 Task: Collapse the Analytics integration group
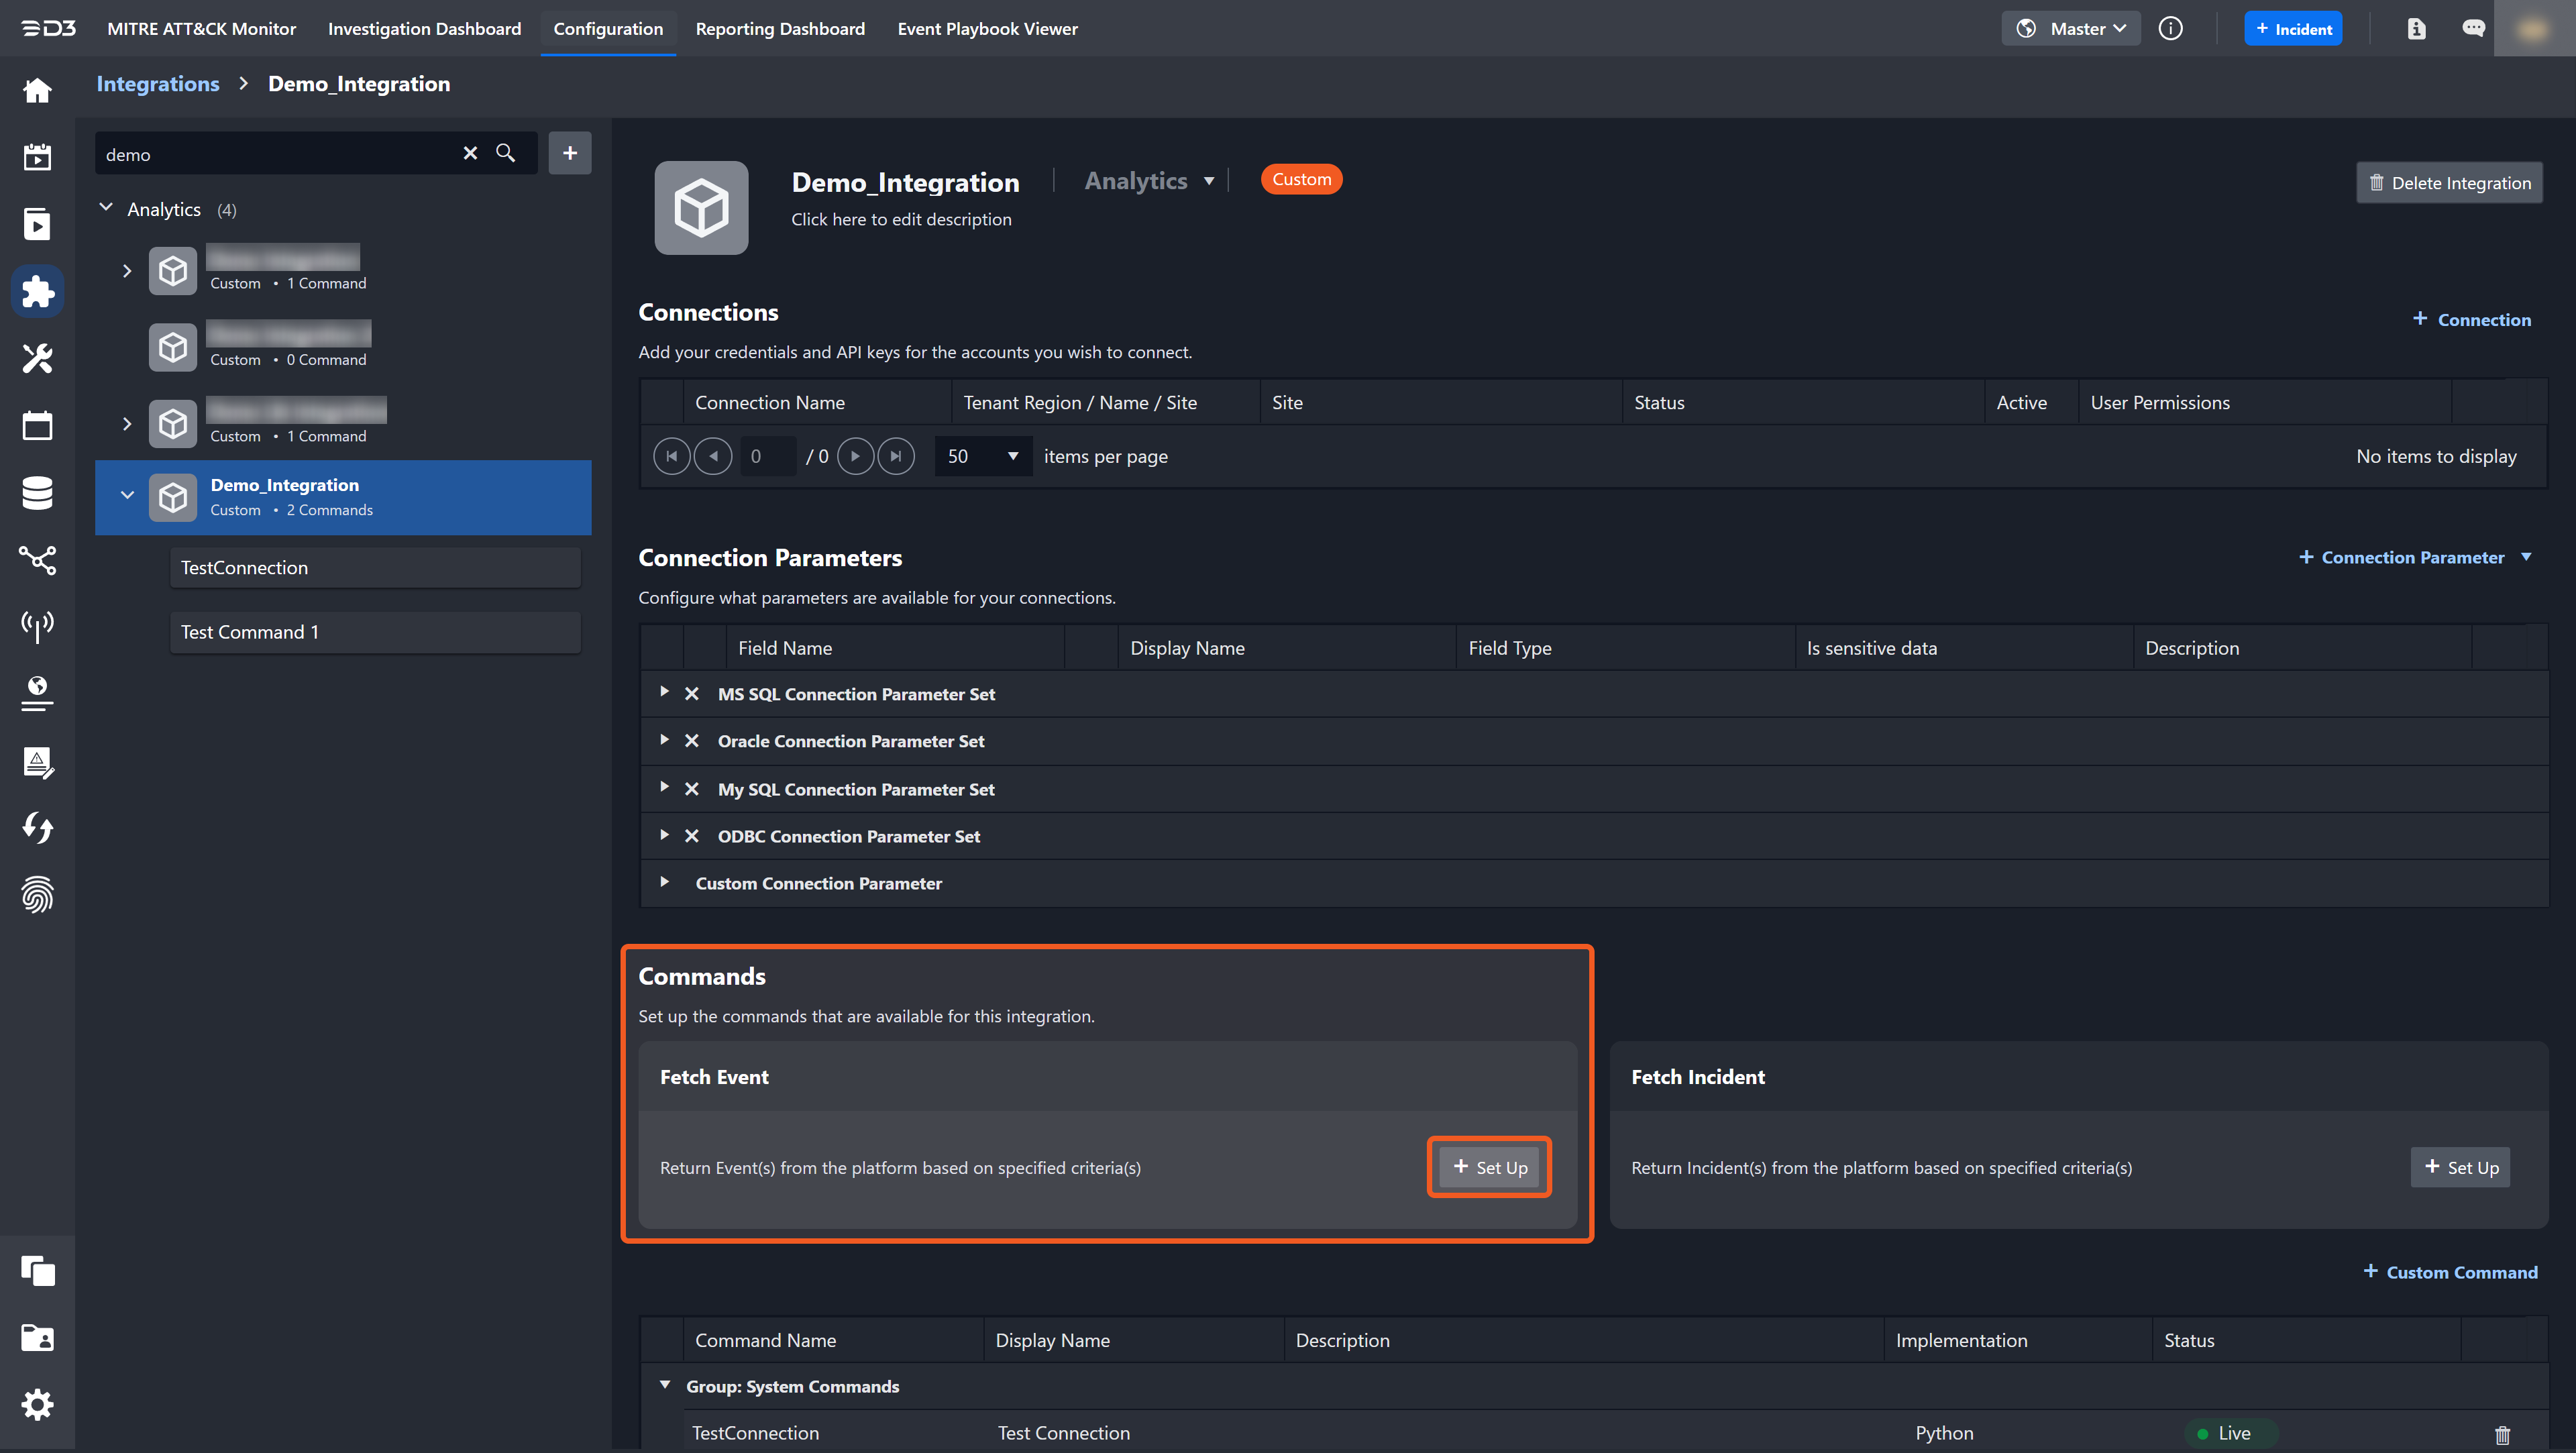[x=106, y=208]
